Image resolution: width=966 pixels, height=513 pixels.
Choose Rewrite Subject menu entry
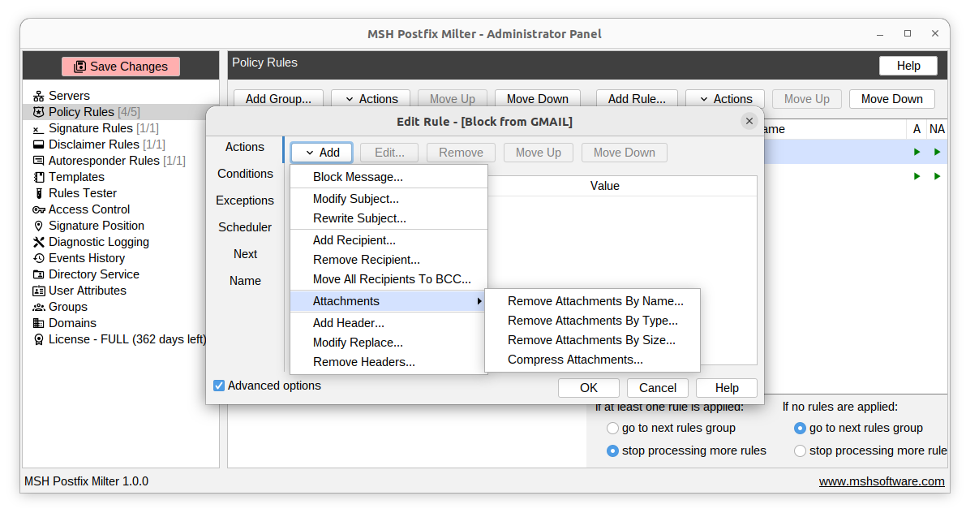pyautogui.click(x=389, y=218)
